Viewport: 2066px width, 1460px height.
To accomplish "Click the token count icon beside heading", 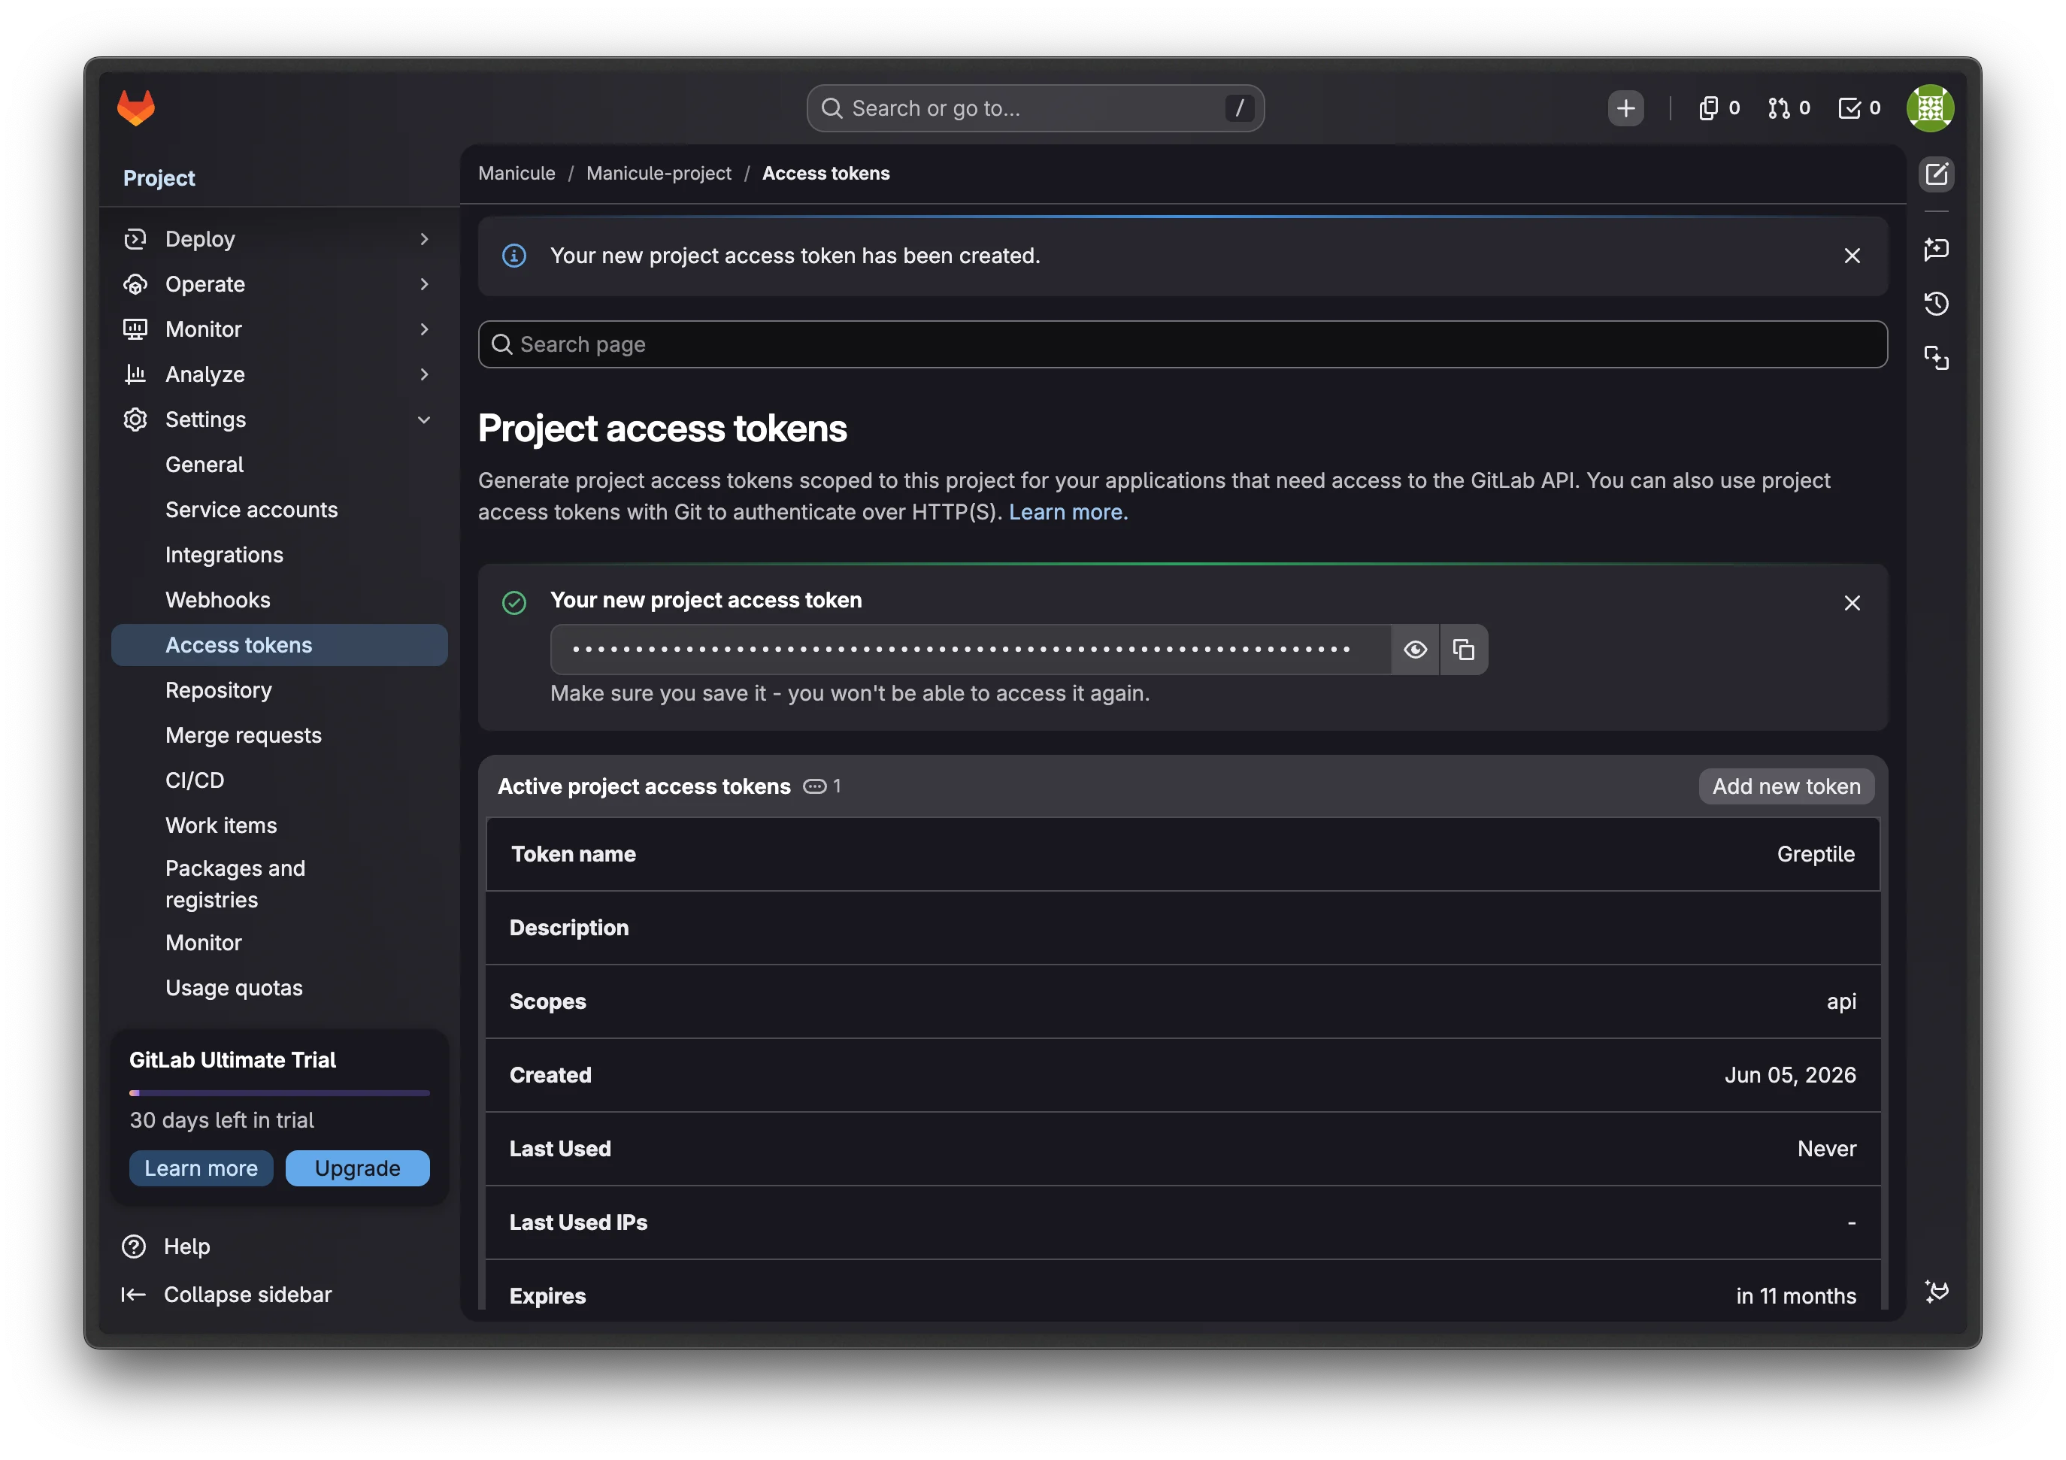I will (x=813, y=786).
